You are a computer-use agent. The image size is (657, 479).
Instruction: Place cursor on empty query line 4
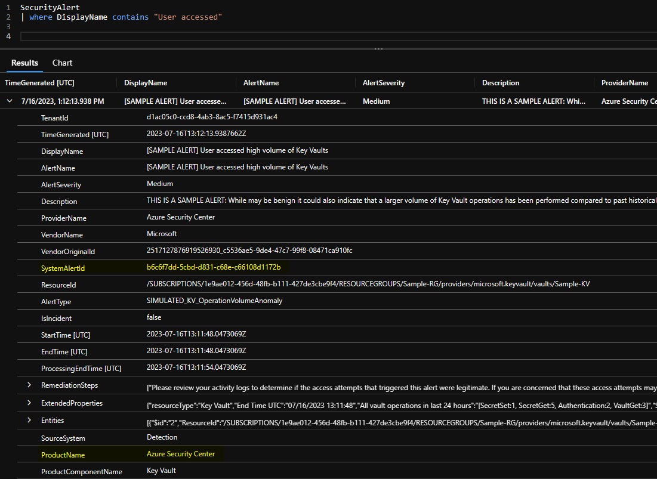tap(338, 36)
